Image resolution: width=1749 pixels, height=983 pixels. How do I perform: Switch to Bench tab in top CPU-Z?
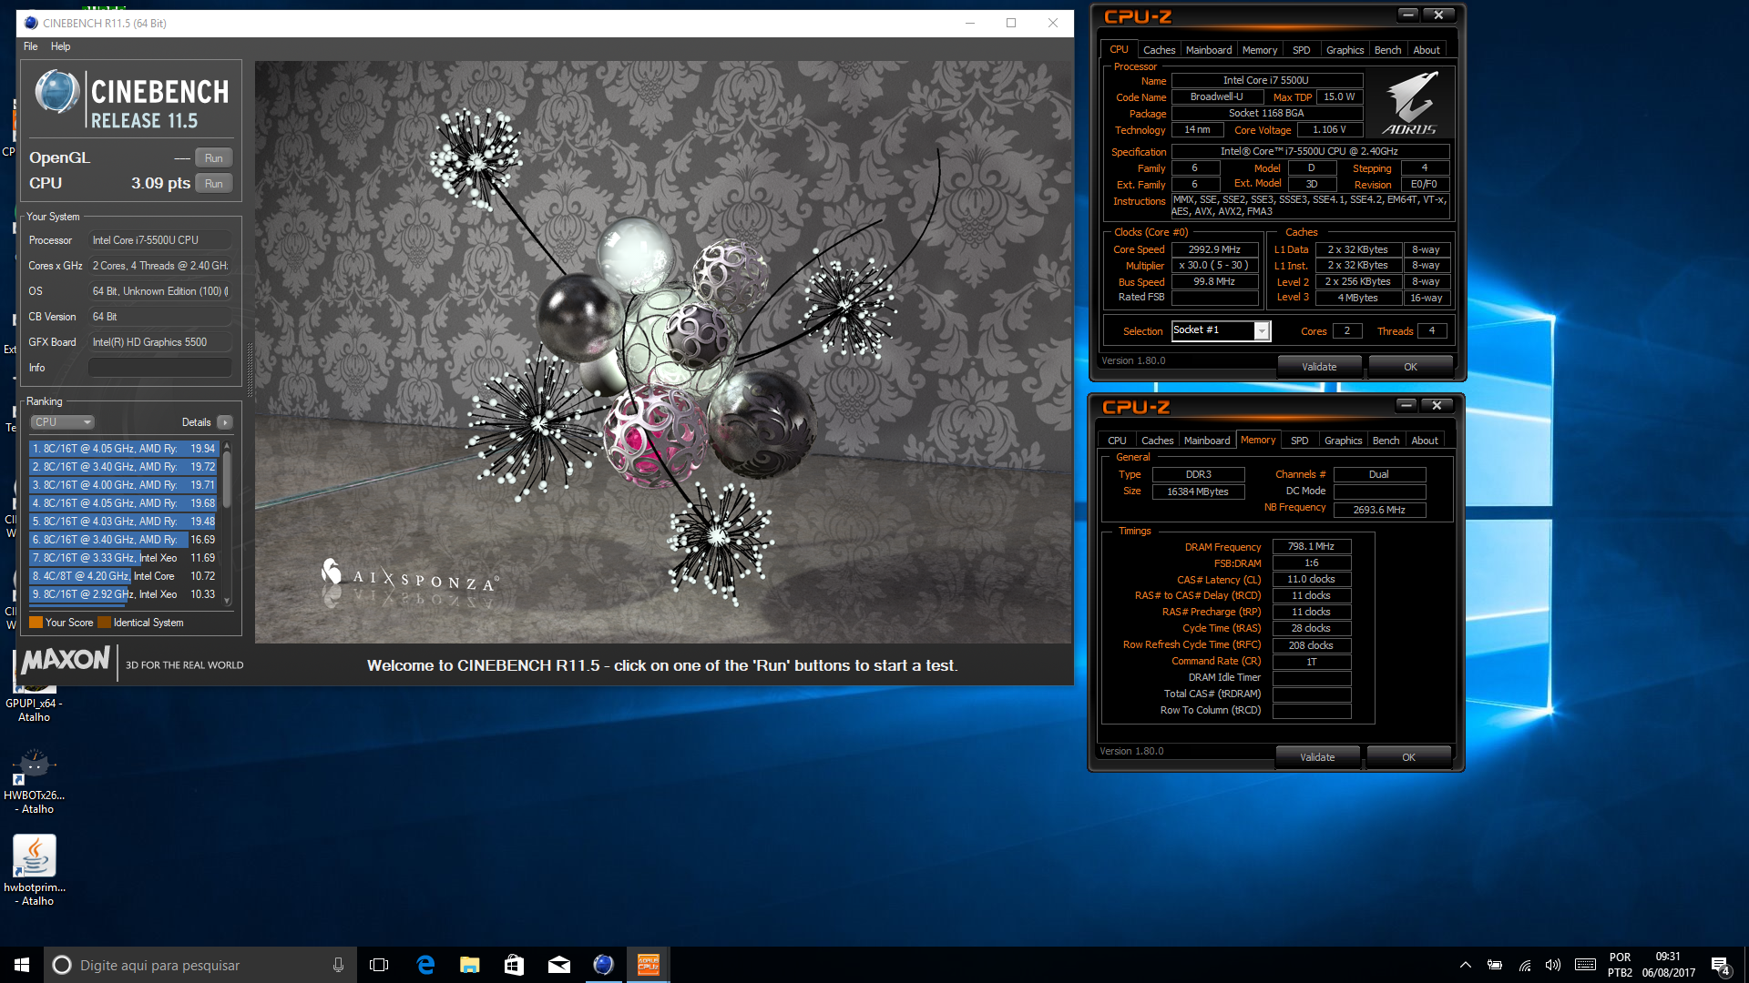[x=1387, y=50]
